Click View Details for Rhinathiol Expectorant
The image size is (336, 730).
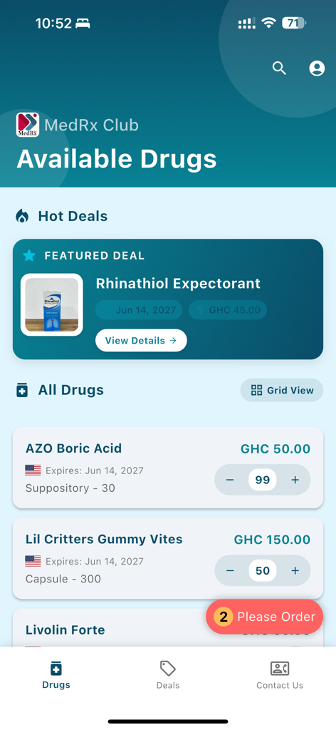coord(141,340)
